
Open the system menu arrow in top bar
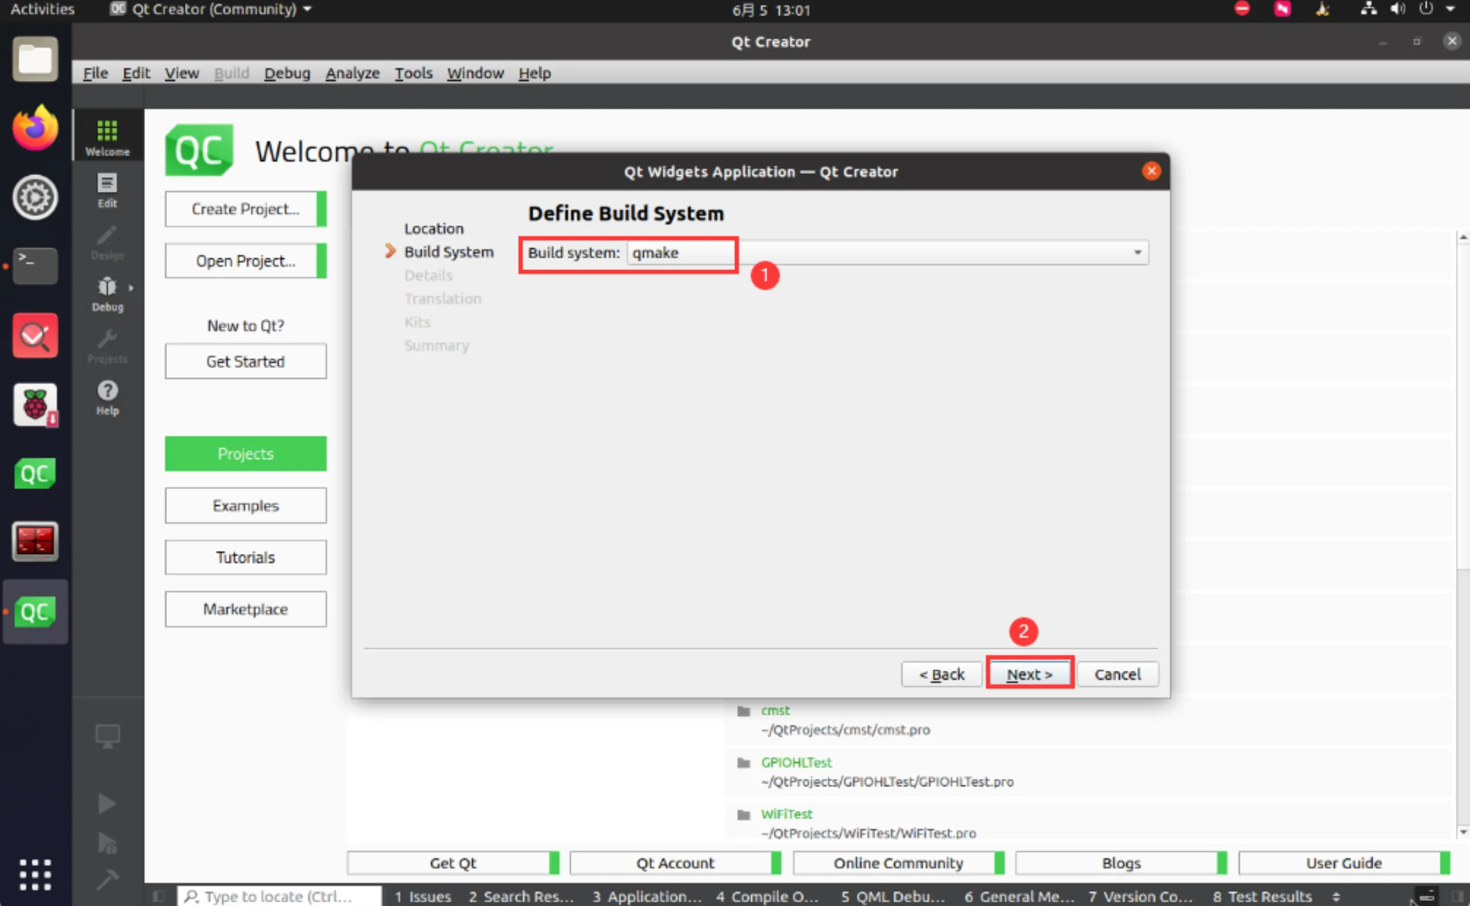[x=1451, y=9]
